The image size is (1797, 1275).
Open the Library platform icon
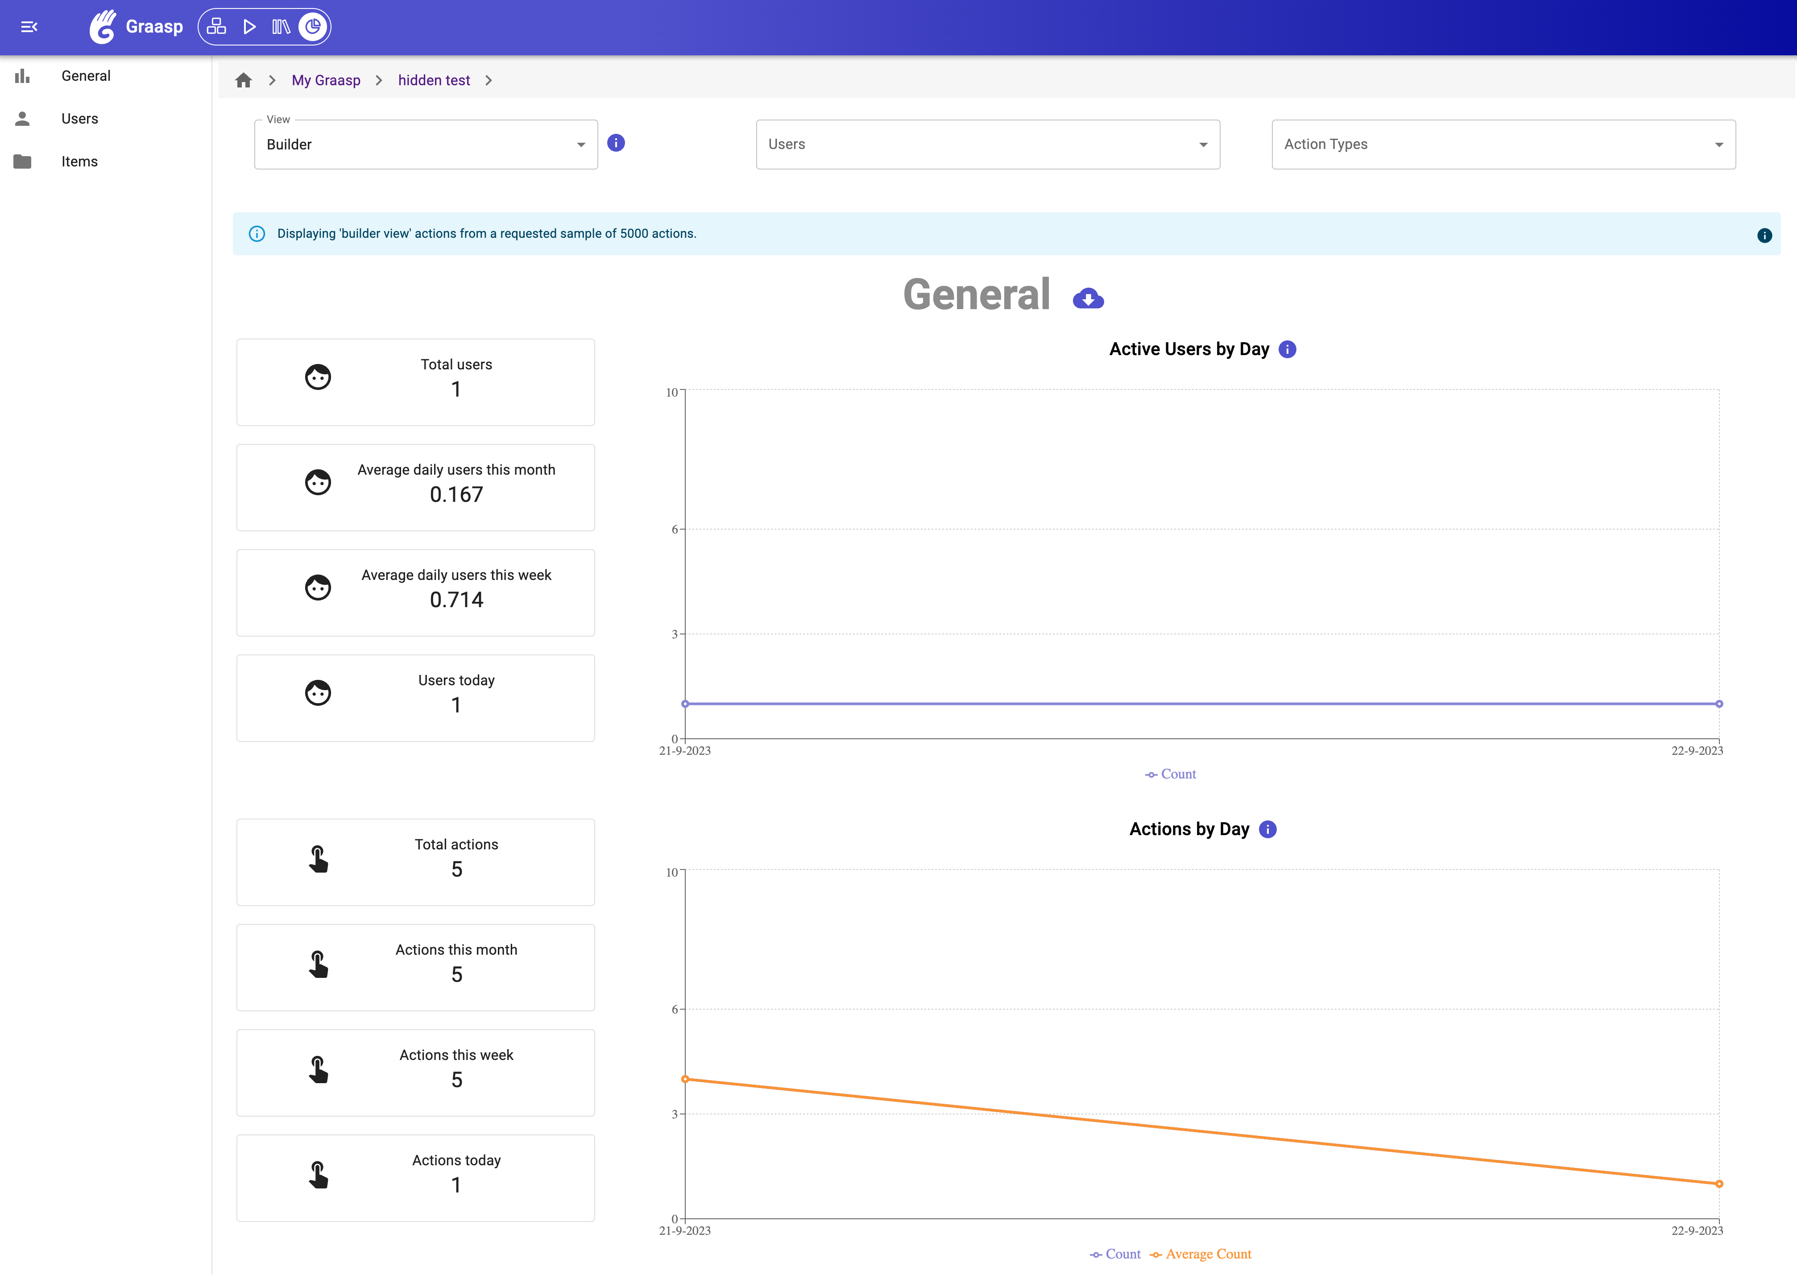pyautogui.click(x=281, y=27)
